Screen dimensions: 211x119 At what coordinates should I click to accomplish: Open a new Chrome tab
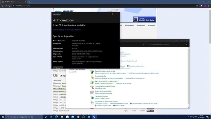30,2
